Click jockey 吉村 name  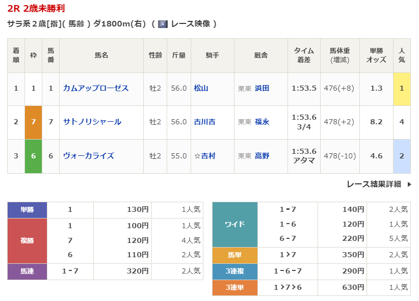click(207, 156)
